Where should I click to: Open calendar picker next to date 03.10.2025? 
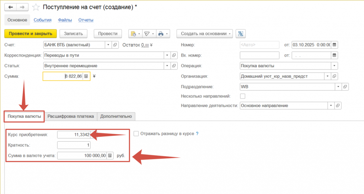[334, 45]
